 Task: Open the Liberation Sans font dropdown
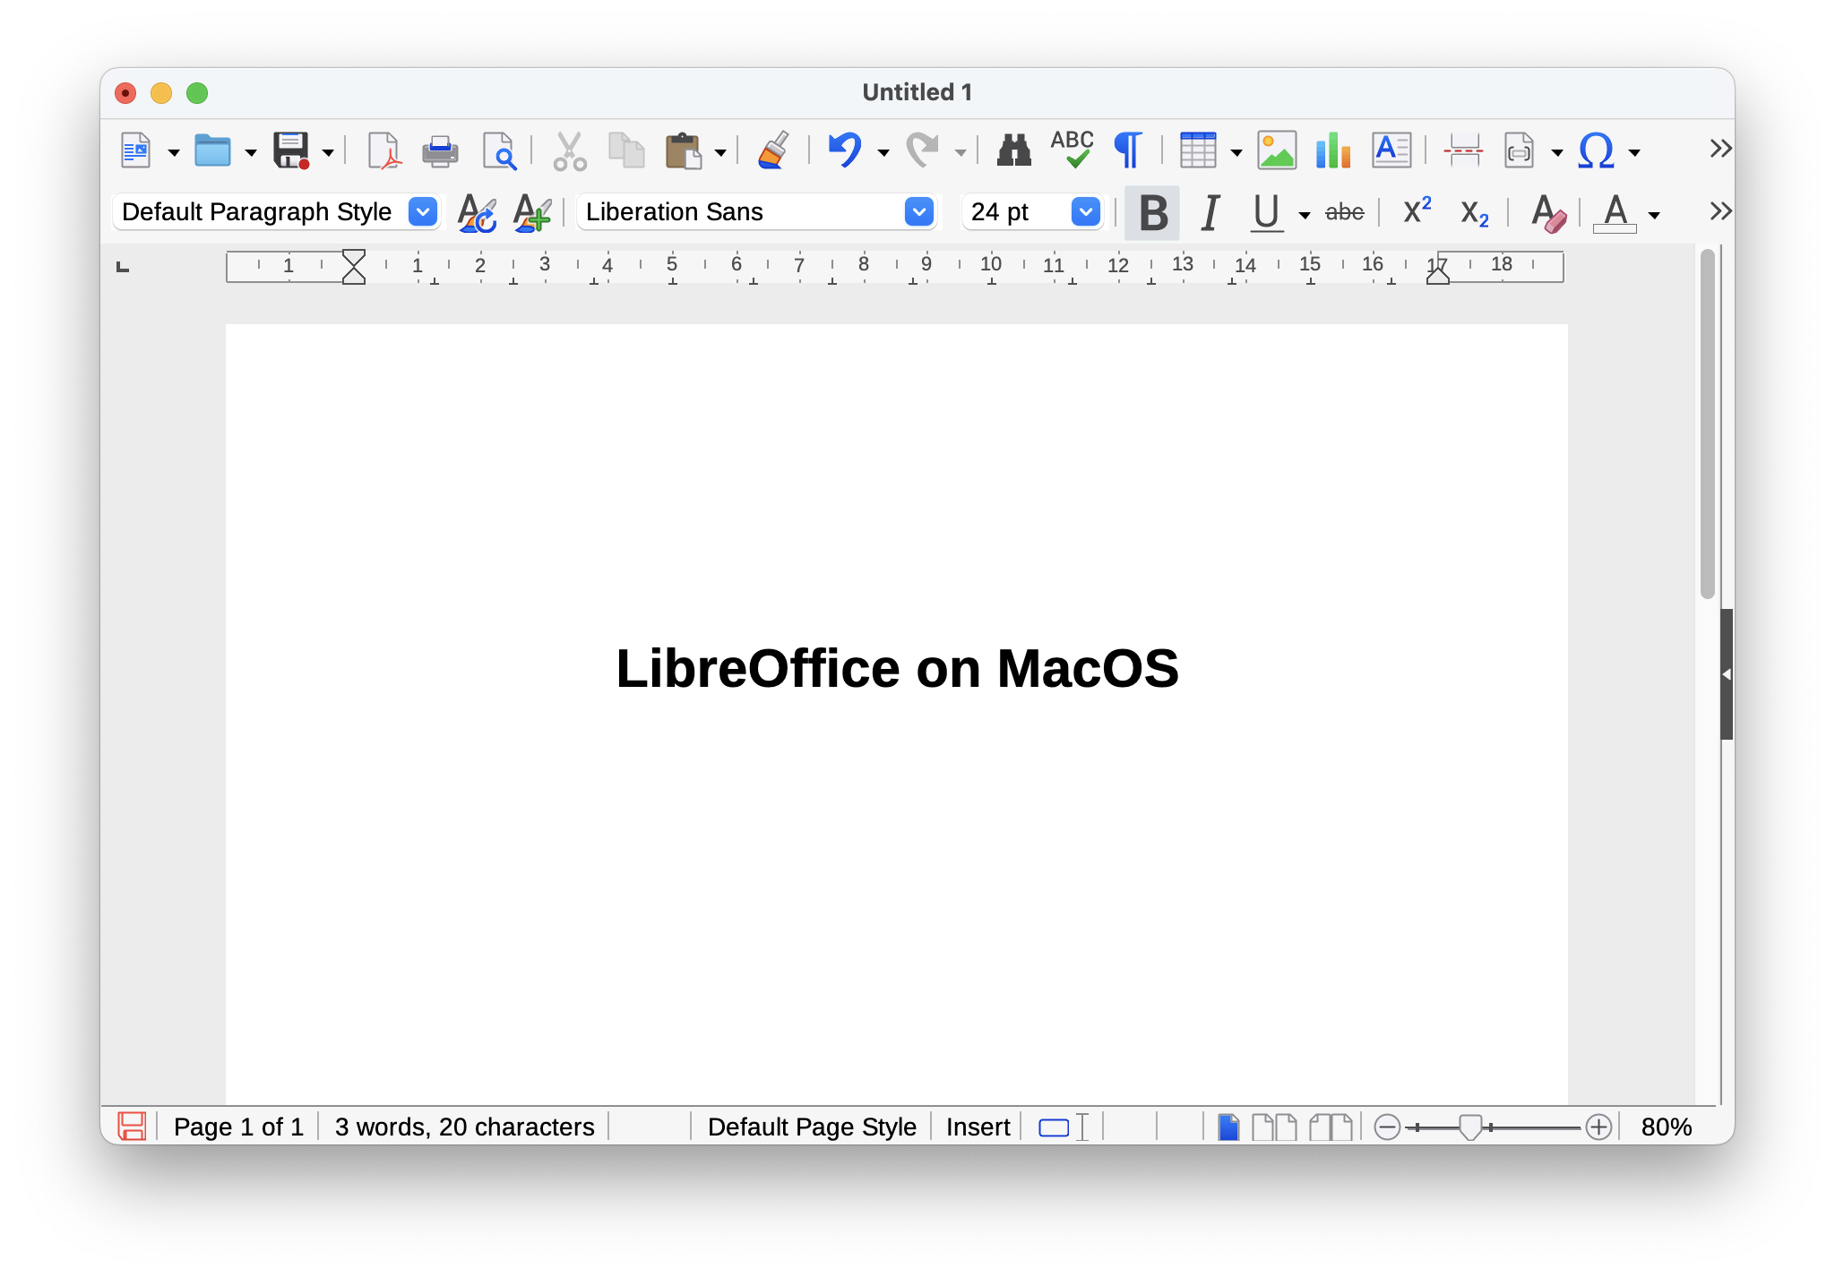917,211
